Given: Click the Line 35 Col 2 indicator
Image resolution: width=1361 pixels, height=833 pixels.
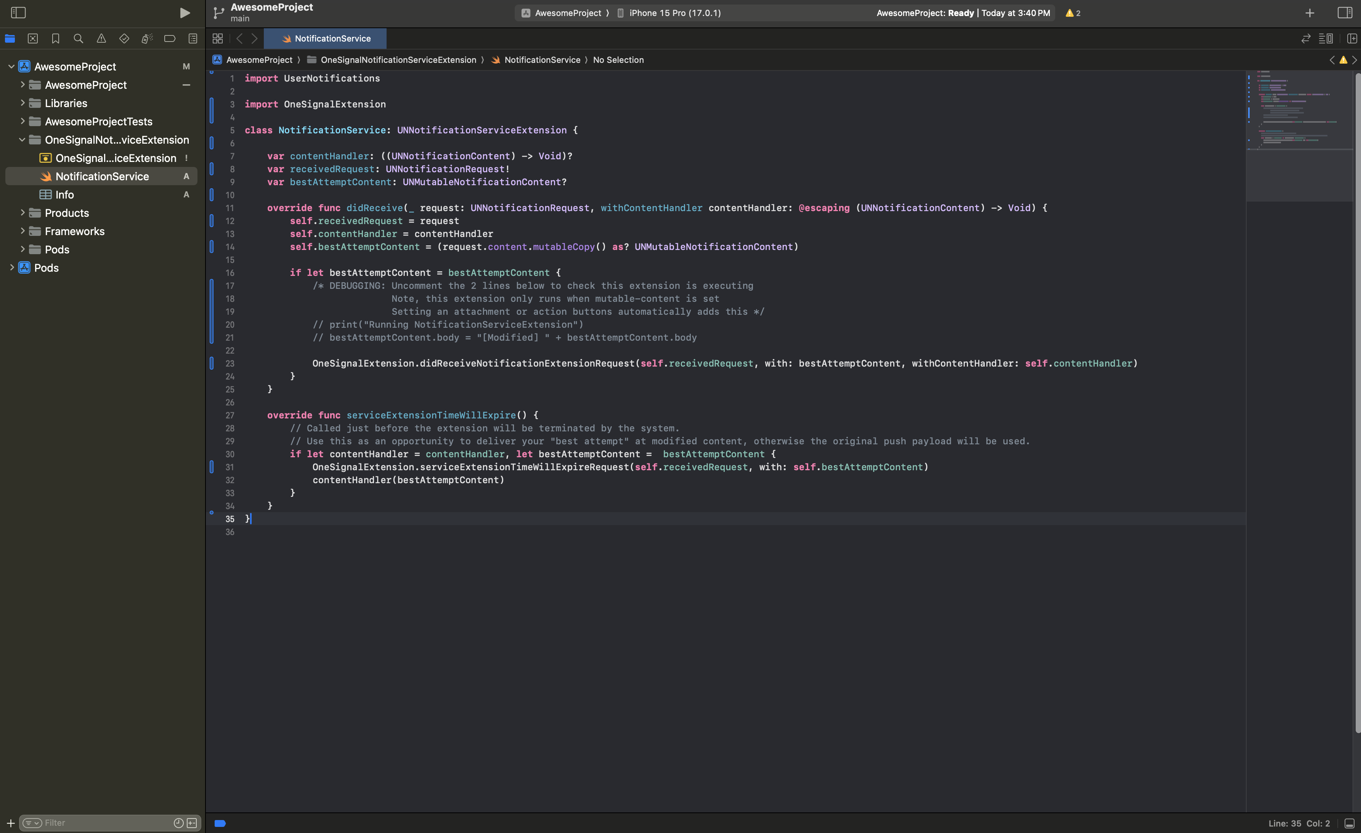Looking at the screenshot, I should pyautogui.click(x=1299, y=823).
